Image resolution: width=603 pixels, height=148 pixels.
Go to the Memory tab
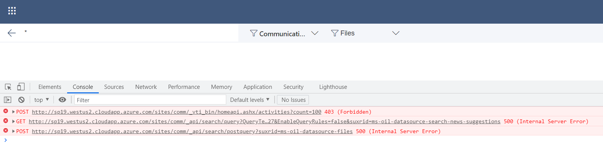[x=222, y=87]
